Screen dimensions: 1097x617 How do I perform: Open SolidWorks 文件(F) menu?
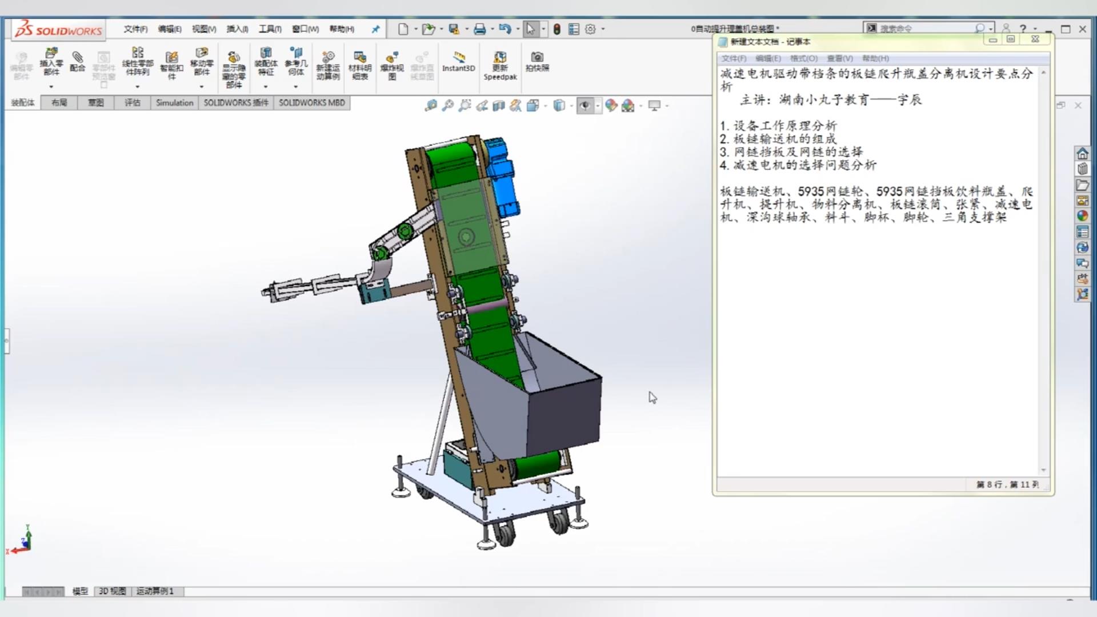135,29
